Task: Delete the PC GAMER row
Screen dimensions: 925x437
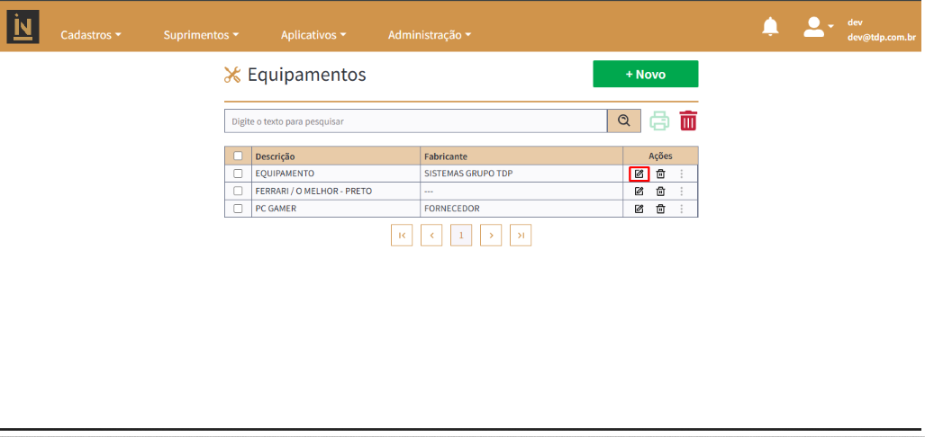Action: click(661, 210)
